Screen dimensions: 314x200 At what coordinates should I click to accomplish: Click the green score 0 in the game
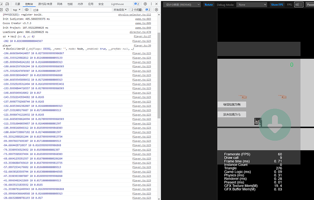coord(292,65)
